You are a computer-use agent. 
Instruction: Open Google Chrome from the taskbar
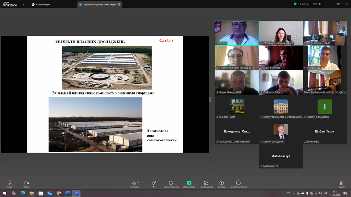pyautogui.click(x=59, y=193)
